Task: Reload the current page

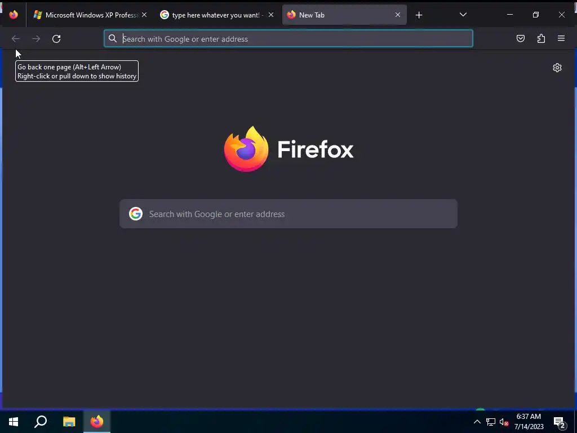Action: click(x=56, y=39)
